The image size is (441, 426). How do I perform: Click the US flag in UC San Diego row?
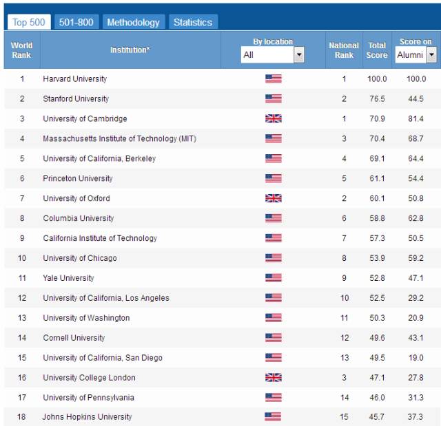274,358
